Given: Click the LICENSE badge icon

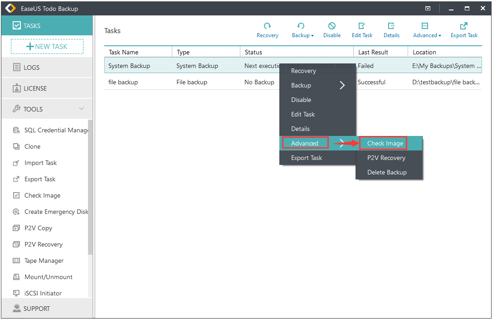Looking at the screenshot, I should pyautogui.click(x=17, y=88).
